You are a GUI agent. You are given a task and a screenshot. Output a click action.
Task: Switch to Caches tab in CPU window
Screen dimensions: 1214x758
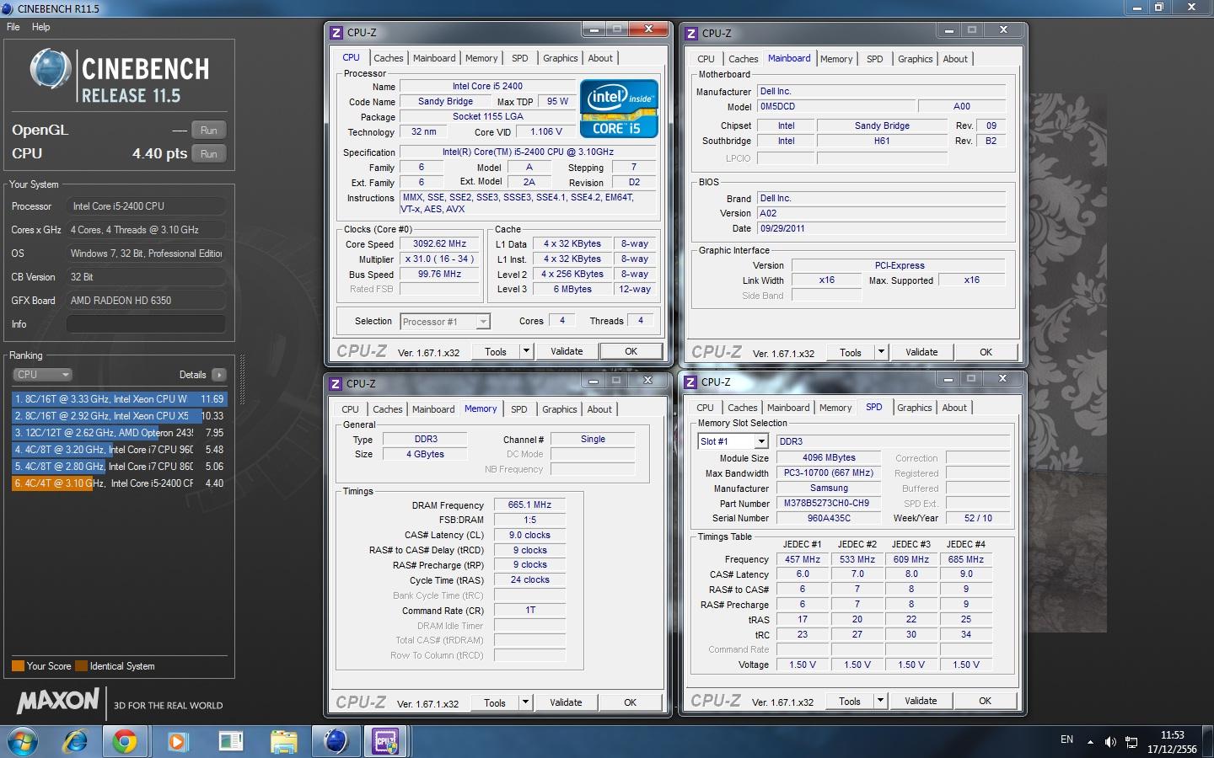point(389,58)
